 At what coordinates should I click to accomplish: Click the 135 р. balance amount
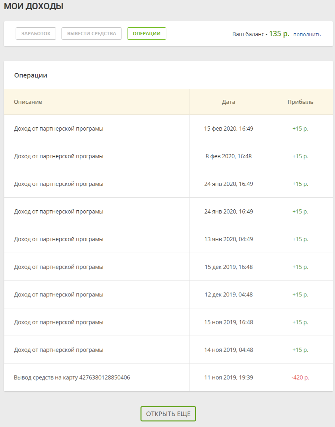[279, 34]
